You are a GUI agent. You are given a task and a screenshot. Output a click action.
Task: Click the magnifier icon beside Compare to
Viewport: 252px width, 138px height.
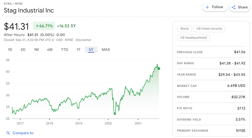tap(8, 133)
